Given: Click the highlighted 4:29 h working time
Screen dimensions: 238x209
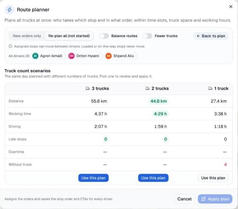Looking at the screenshot, I should coord(160,114).
